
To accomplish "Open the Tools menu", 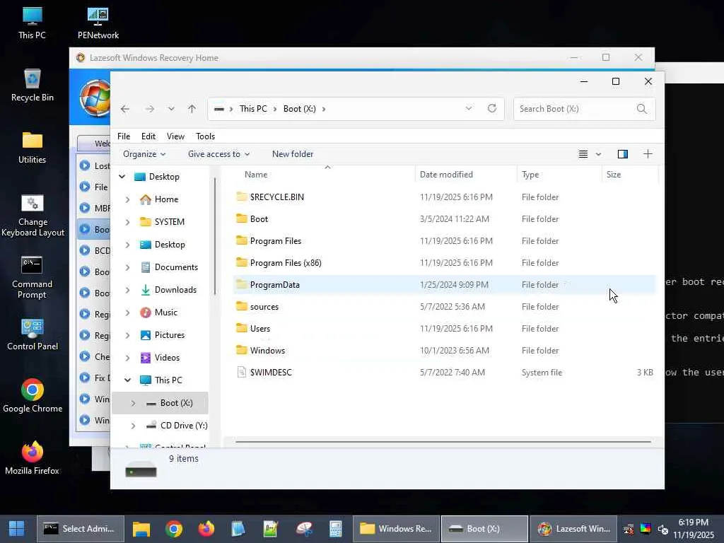I will [206, 136].
